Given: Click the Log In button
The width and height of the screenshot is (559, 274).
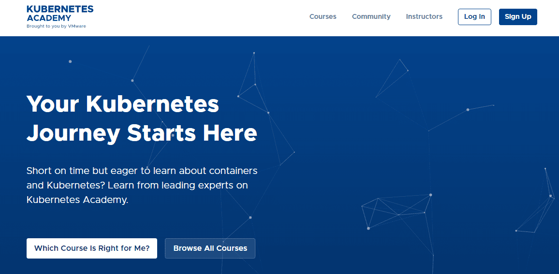Looking at the screenshot, I should click(474, 17).
